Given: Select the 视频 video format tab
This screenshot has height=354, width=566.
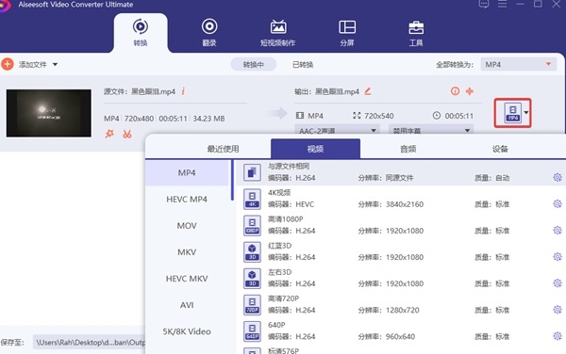Looking at the screenshot, I should click(x=315, y=149).
